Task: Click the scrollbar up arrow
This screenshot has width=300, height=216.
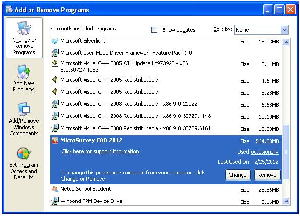Action: (286, 42)
